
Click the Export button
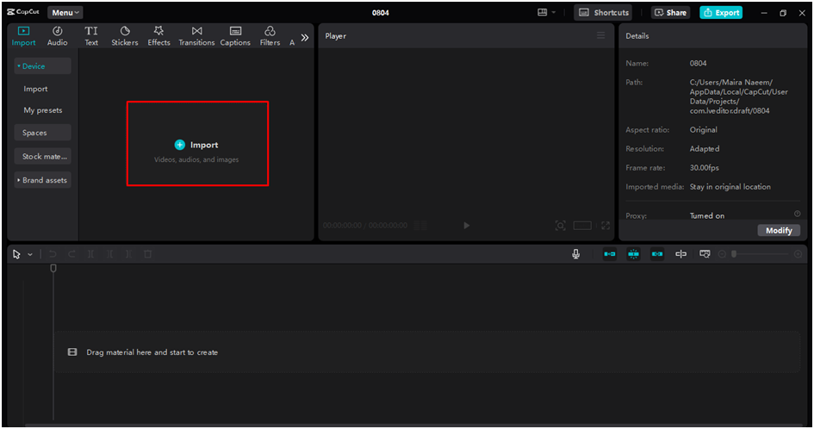[721, 12]
